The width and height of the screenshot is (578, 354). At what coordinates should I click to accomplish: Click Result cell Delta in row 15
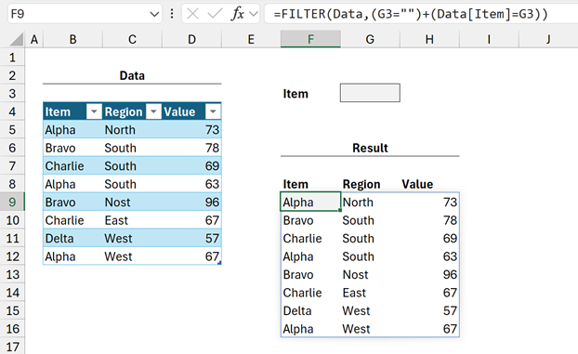[310, 310]
